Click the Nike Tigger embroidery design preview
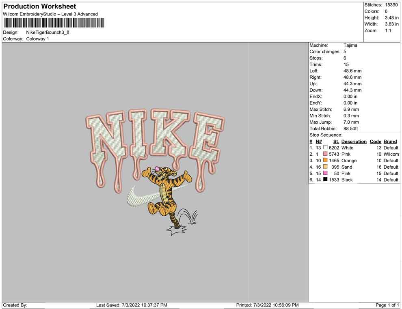The height and width of the screenshot is (309, 402). (155, 172)
